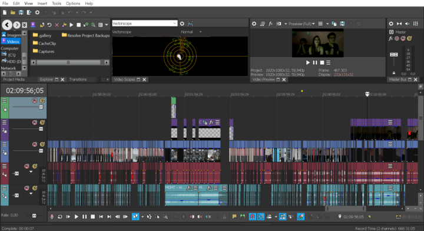Mute video track 1
The height and width of the screenshot is (231, 424).
point(35,101)
